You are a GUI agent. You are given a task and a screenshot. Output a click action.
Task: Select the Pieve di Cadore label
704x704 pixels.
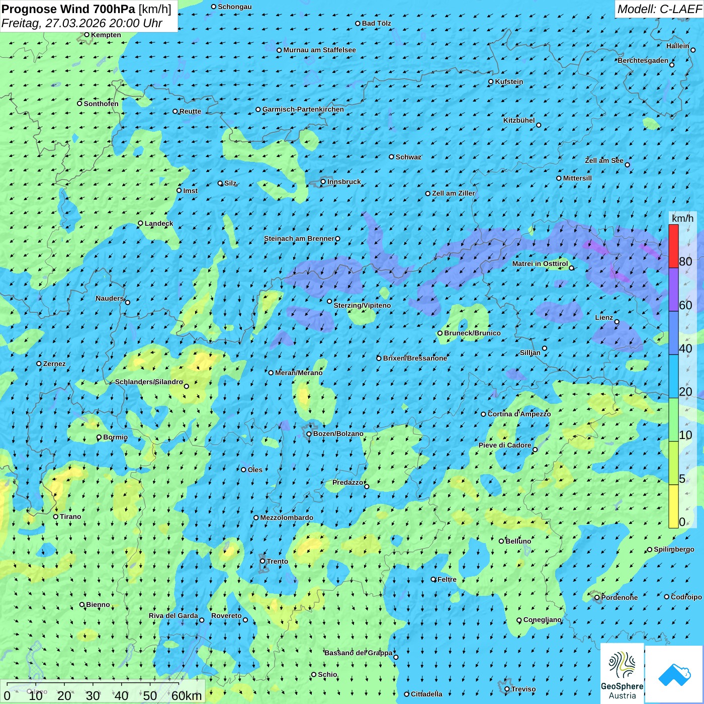(505, 445)
